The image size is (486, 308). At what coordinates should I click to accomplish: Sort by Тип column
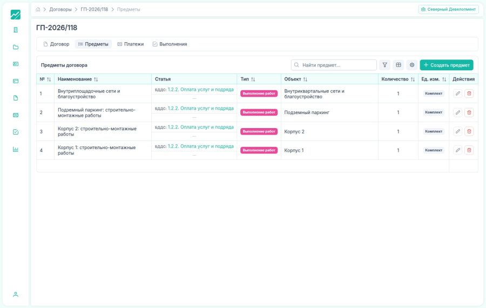pos(253,79)
